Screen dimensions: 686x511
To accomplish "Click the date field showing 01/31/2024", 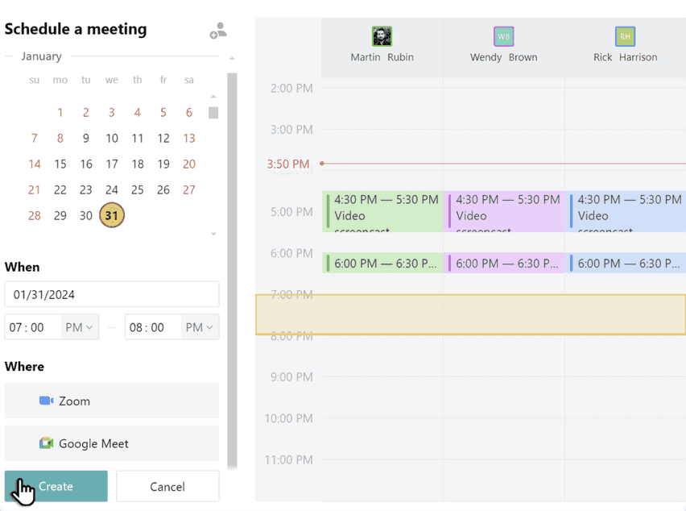I will [x=112, y=294].
